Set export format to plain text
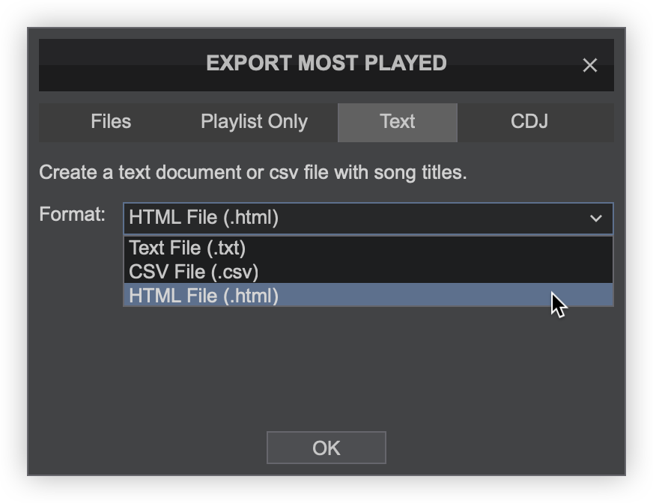This screenshot has height=503, width=653. (187, 248)
